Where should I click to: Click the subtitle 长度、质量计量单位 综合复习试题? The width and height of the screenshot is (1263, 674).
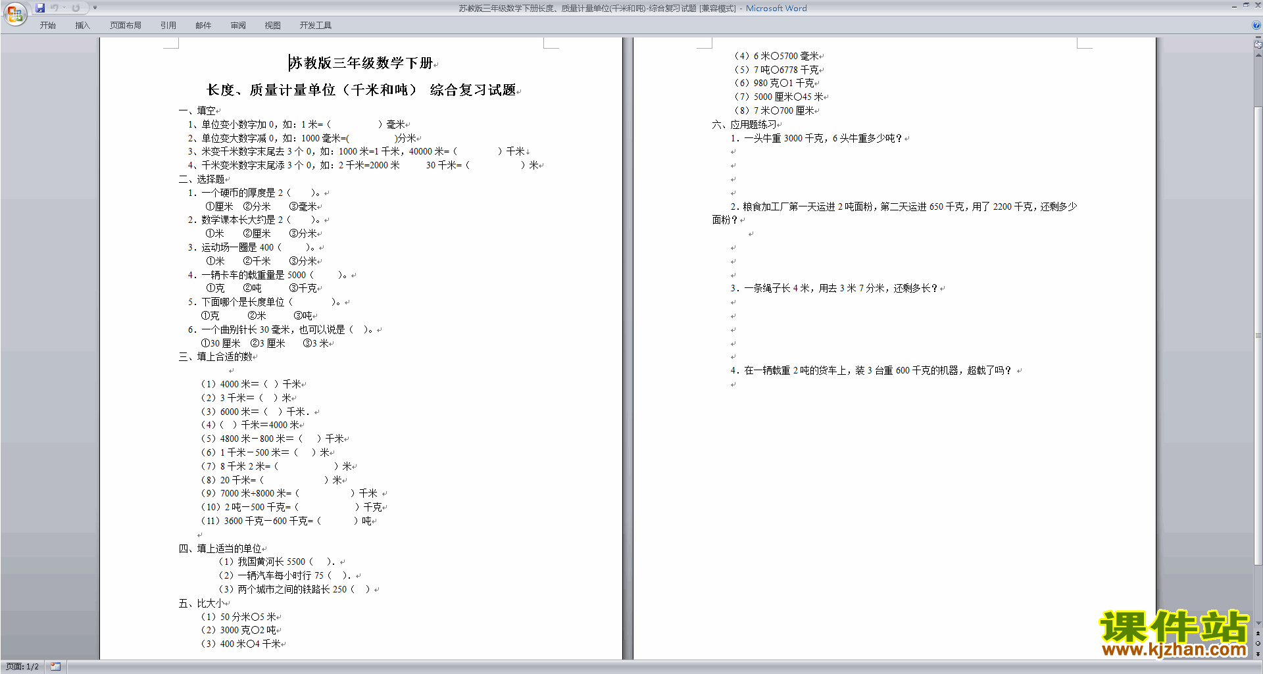click(x=361, y=90)
